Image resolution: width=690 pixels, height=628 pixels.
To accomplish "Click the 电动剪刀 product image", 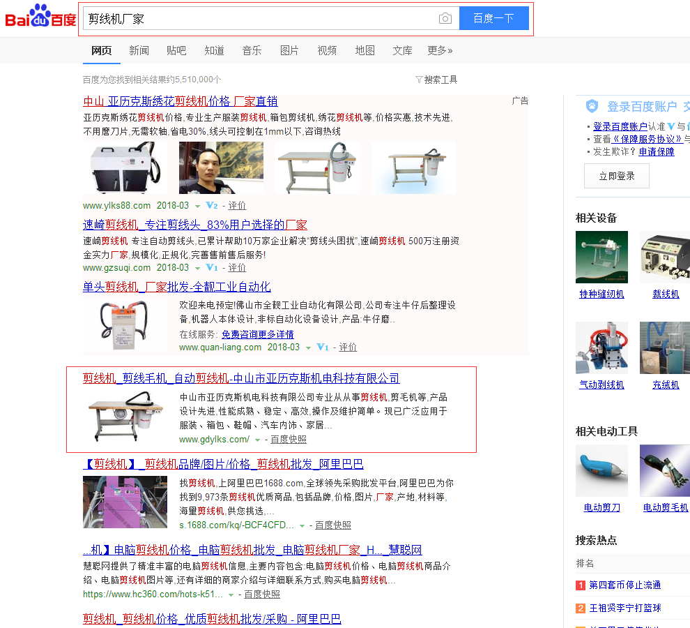I will [x=601, y=470].
